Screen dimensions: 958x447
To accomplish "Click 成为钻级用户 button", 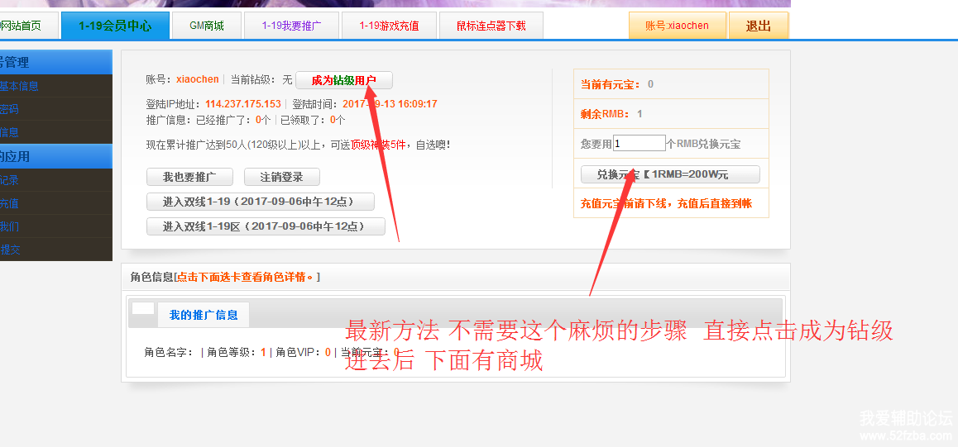I will [344, 80].
